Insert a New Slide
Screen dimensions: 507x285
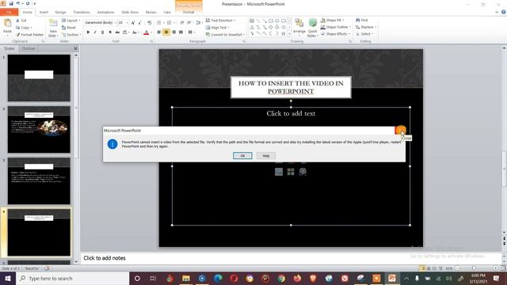coord(53,28)
